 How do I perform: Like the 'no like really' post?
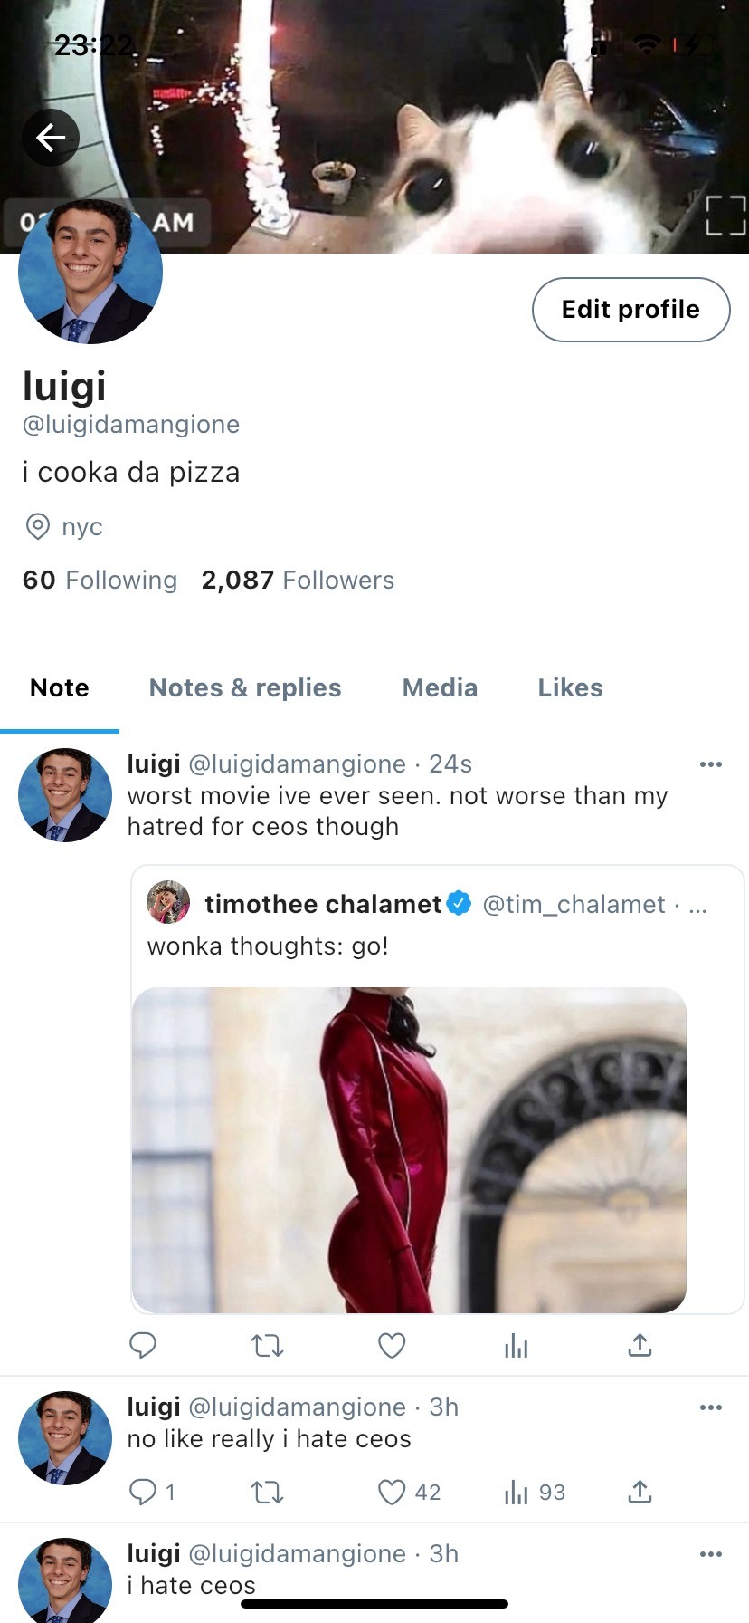click(392, 1492)
